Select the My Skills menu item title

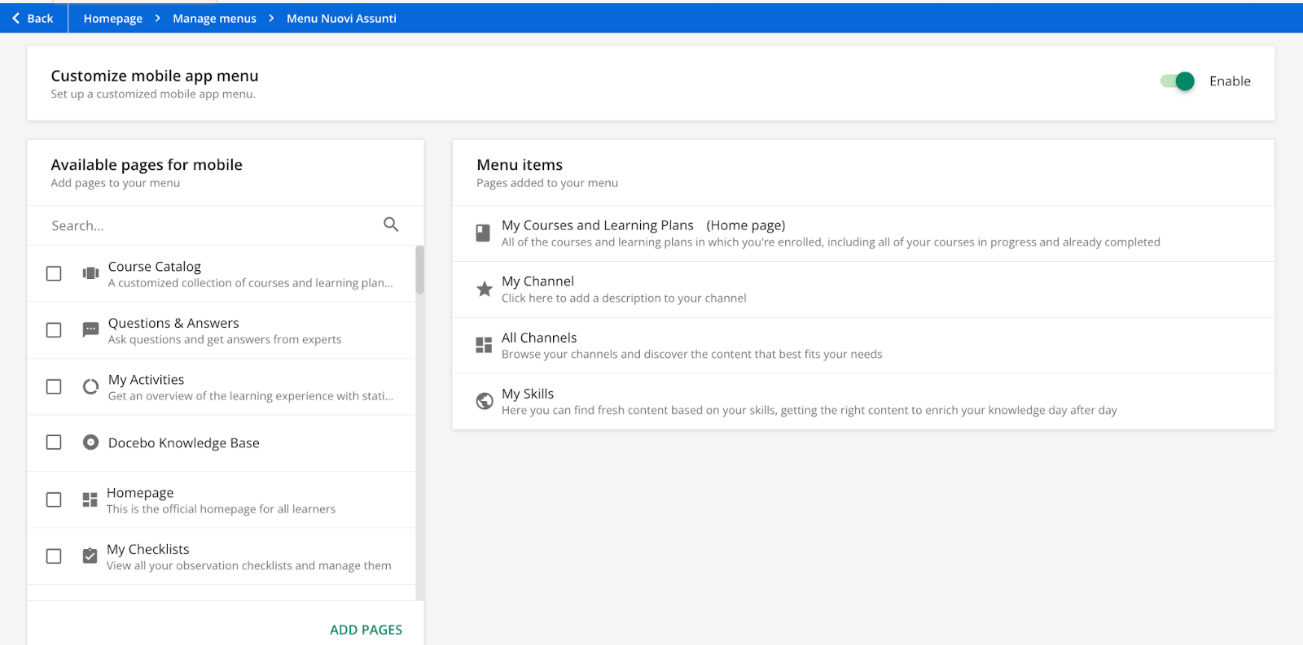528,394
